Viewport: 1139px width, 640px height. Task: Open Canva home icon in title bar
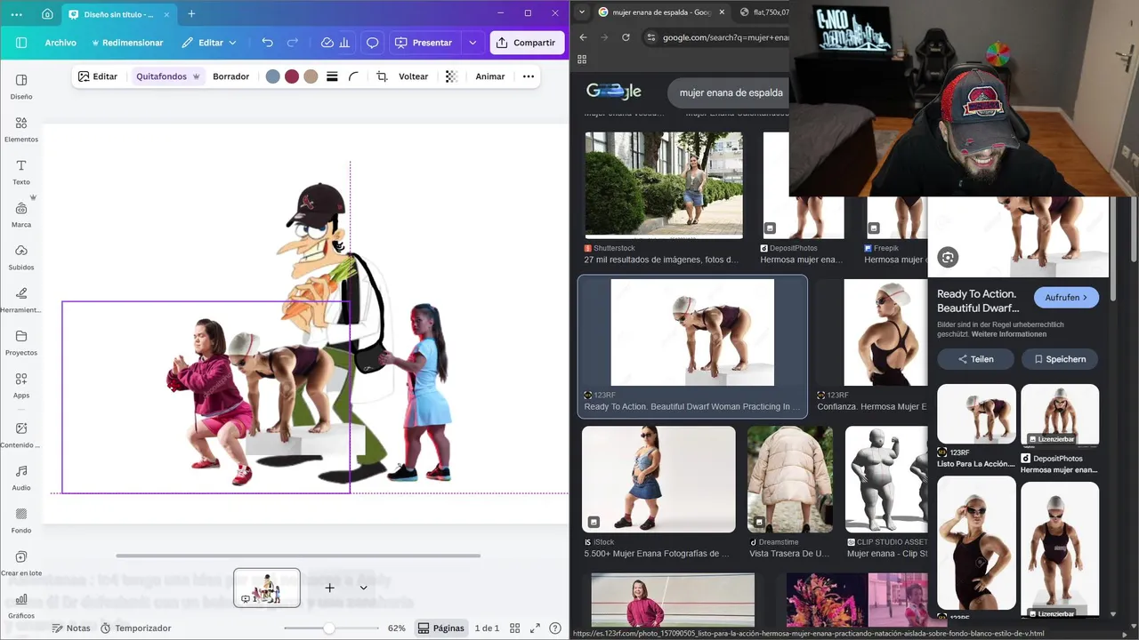(46, 14)
